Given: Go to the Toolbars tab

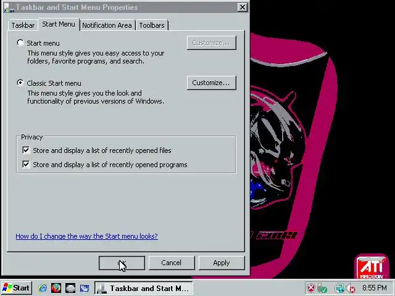Looking at the screenshot, I should coord(152,25).
